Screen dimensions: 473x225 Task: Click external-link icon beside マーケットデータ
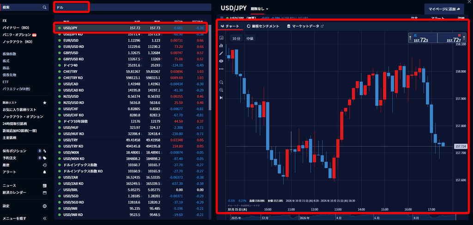coord(322,26)
